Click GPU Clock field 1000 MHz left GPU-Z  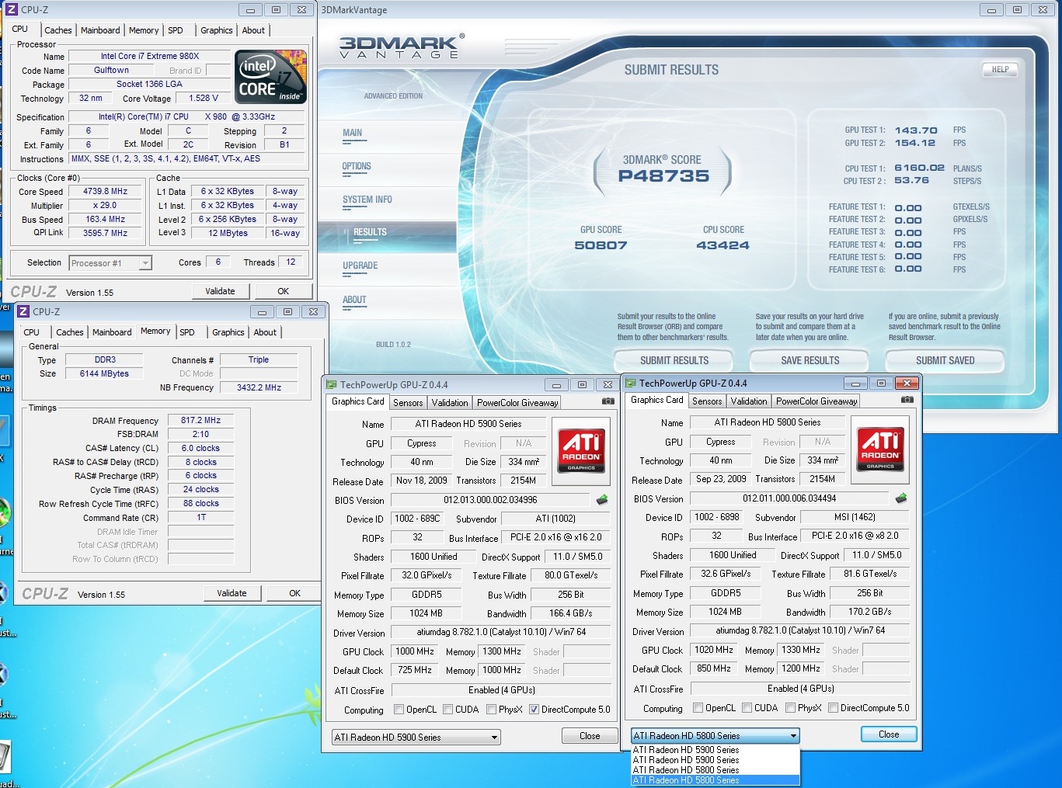415,651
